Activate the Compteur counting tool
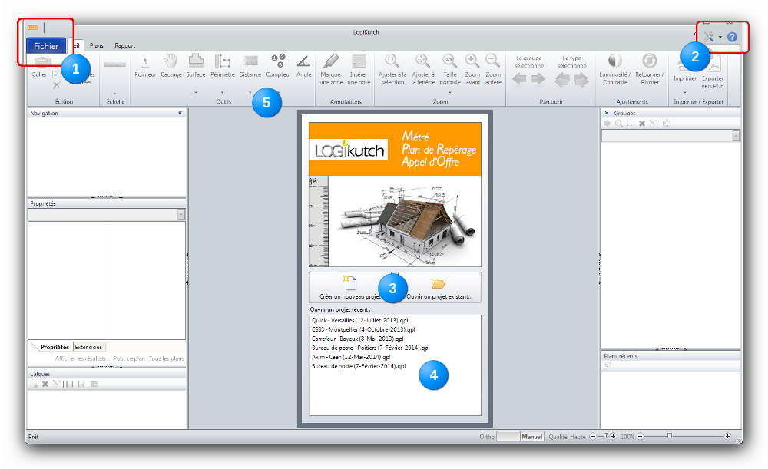This screenshot has height=469, width=768. pyautogui.click(x=278, y=66)
